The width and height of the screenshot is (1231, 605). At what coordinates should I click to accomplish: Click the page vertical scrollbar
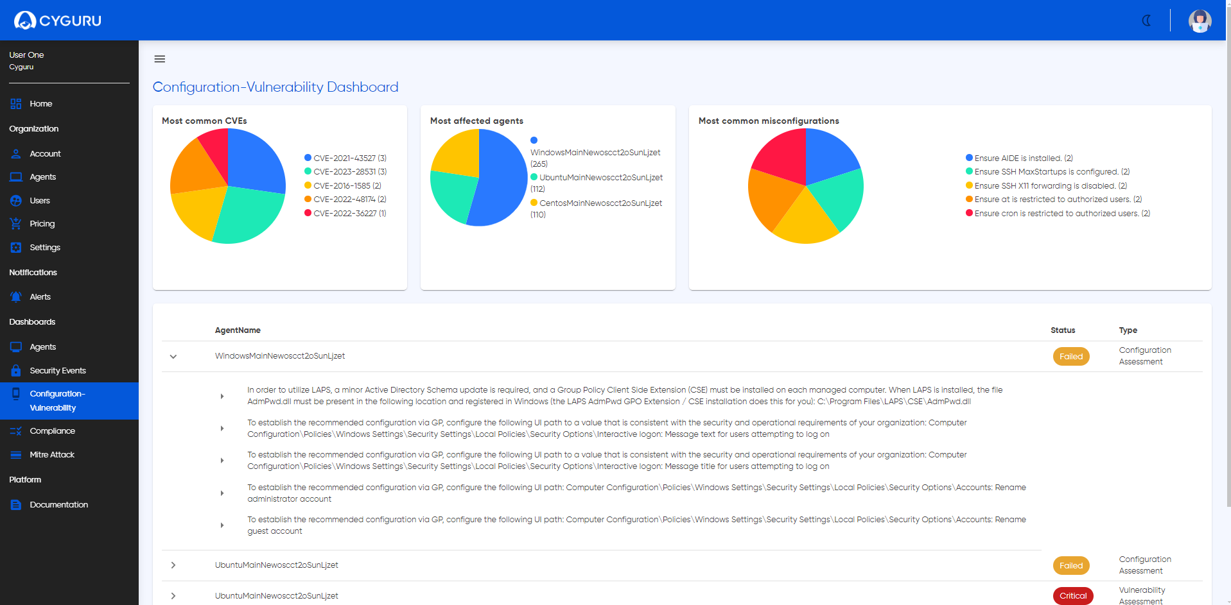[x=1228, y=257]
